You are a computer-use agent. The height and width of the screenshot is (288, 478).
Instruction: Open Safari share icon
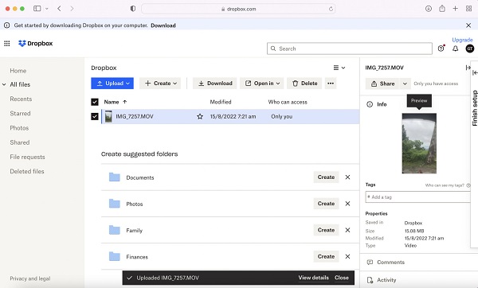[442, 9]
